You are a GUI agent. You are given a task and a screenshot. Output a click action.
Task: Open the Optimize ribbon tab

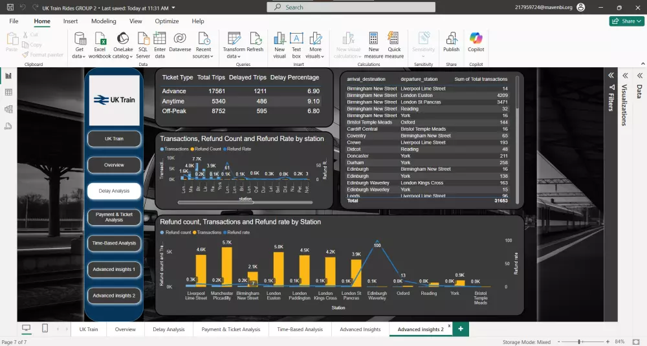click(x=167, y=21)
